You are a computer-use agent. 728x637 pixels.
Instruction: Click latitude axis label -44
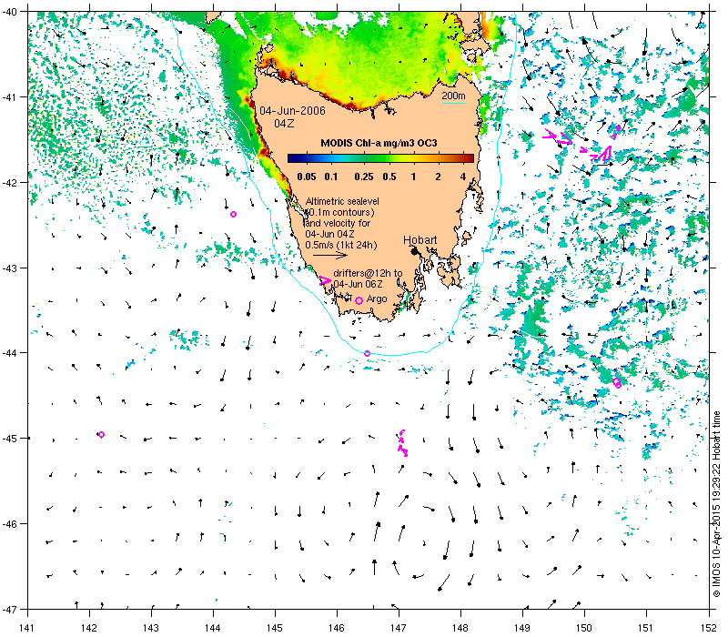(9, 353)
